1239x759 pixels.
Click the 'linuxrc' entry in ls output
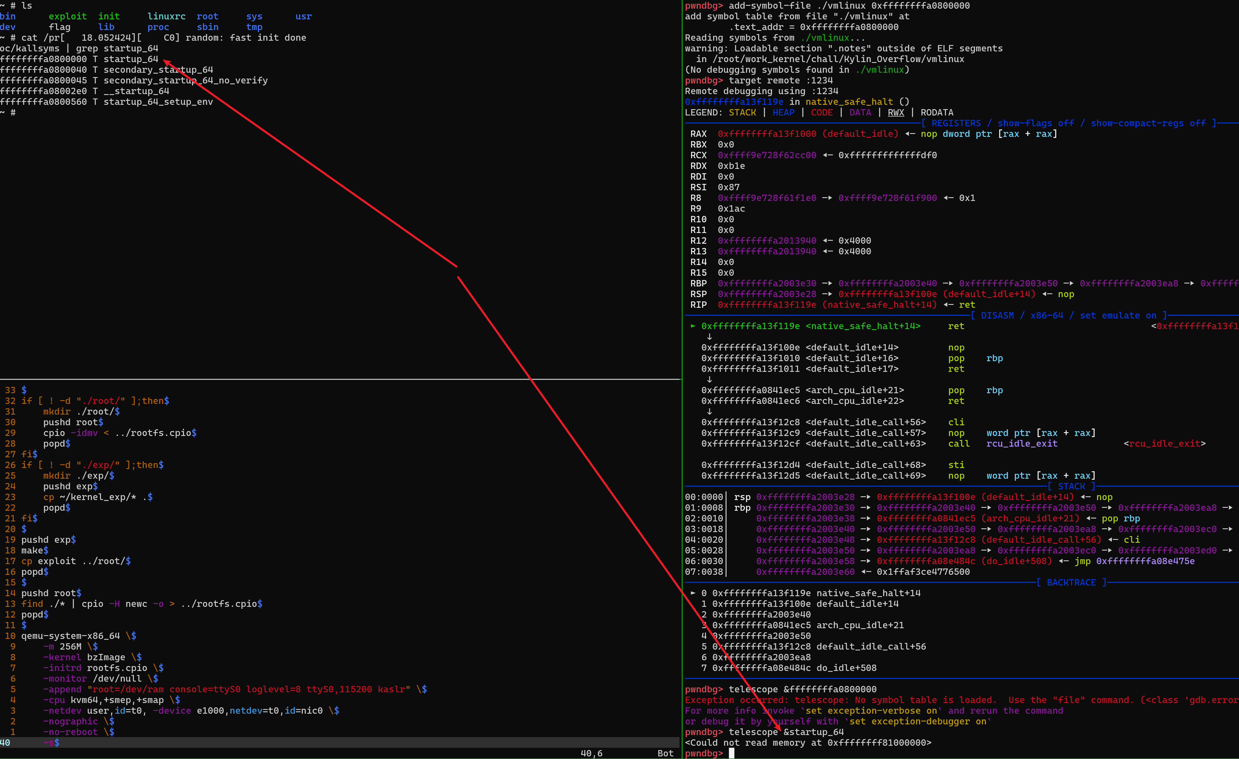click(167, 16)
